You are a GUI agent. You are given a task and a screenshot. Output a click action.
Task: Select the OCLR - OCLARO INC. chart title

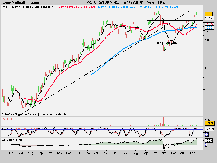click(103, 3)
